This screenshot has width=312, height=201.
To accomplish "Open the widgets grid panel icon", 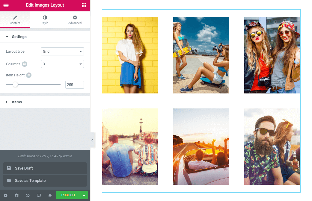I will click(84, 5).
